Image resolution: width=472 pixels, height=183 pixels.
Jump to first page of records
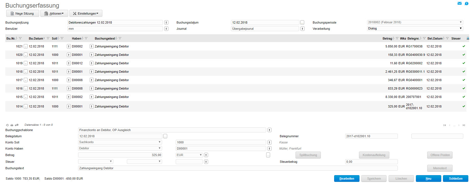tap(445, 125)
